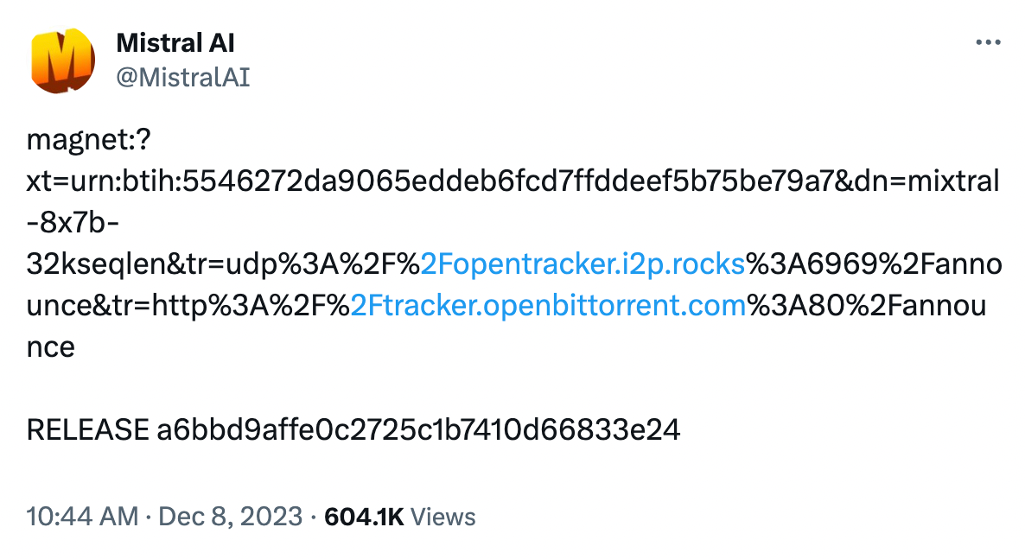1025x559 pixels.
Task: Click the @MistralAI handle
Action: coord(182,77)
